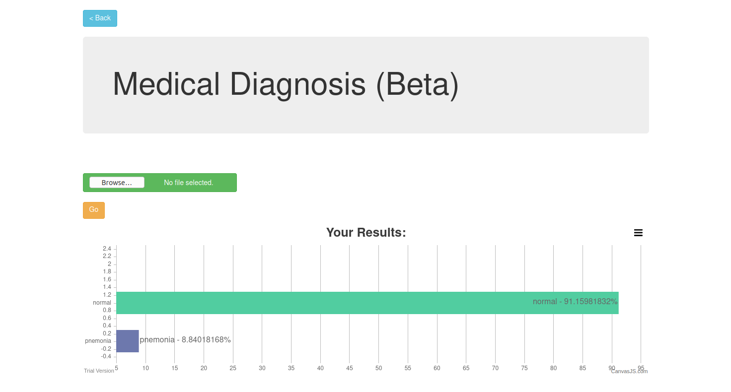Click the "No file selected." text
Screen dimensions: 731x392
pyautogui.click(x=188, y=183)
